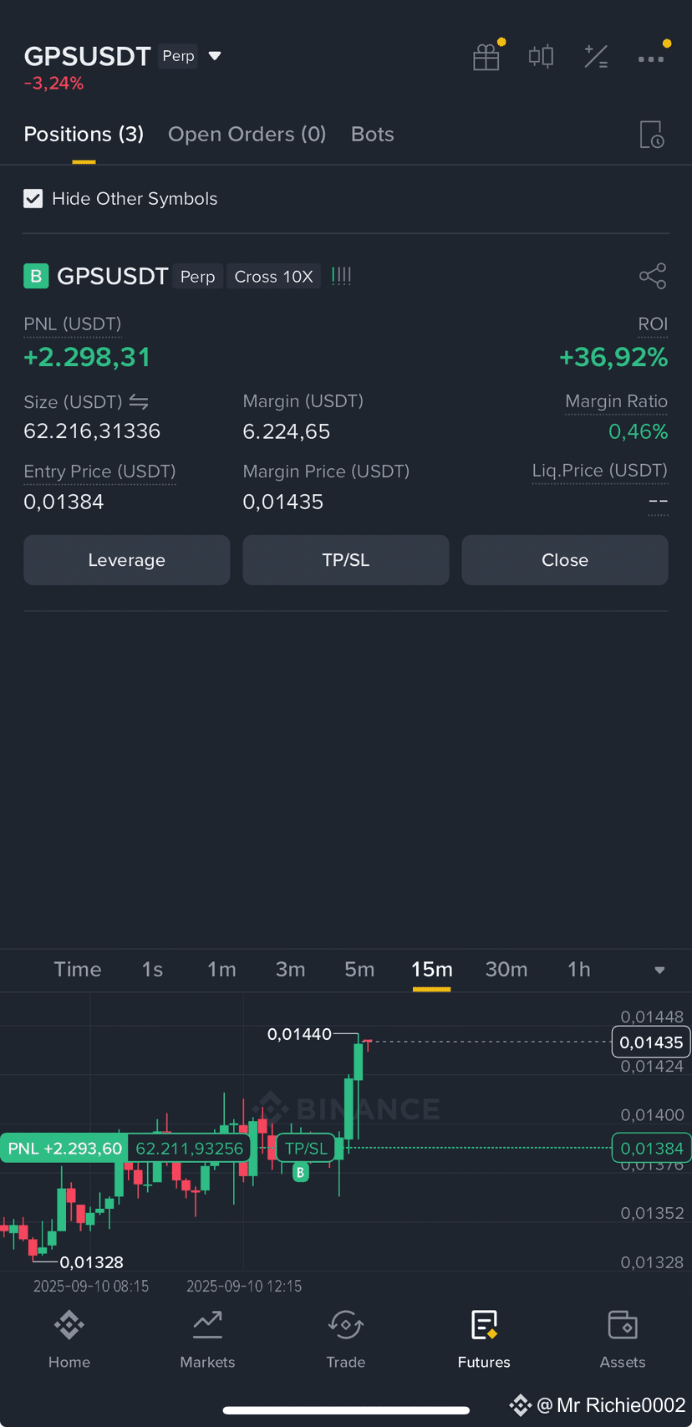This screenshot has width=692, height=1427.
Task: Tap the 6.224,65 margin value
Action: [287, 432]
